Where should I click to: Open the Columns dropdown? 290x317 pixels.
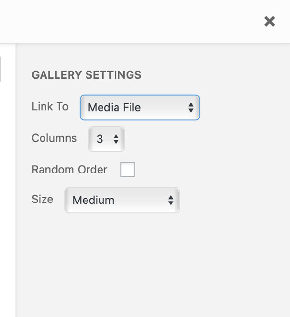click(106, 139)
